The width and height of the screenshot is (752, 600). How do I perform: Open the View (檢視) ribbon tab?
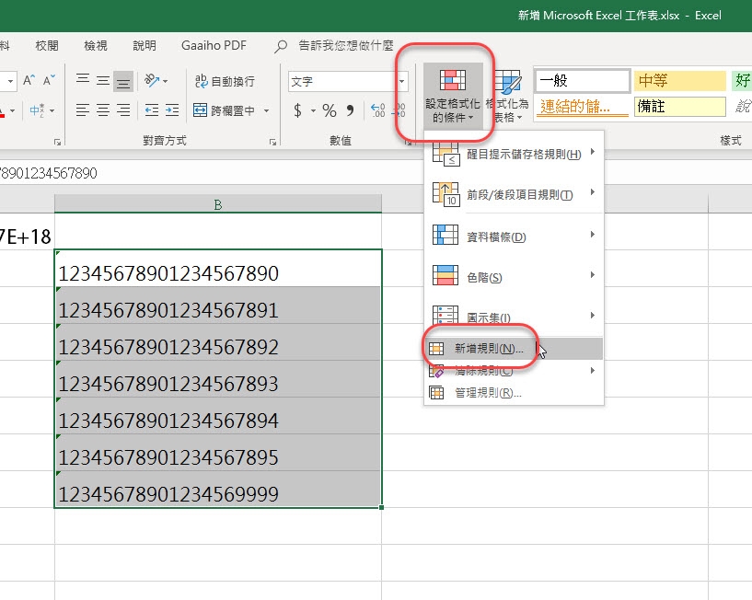tap(95, 45)
